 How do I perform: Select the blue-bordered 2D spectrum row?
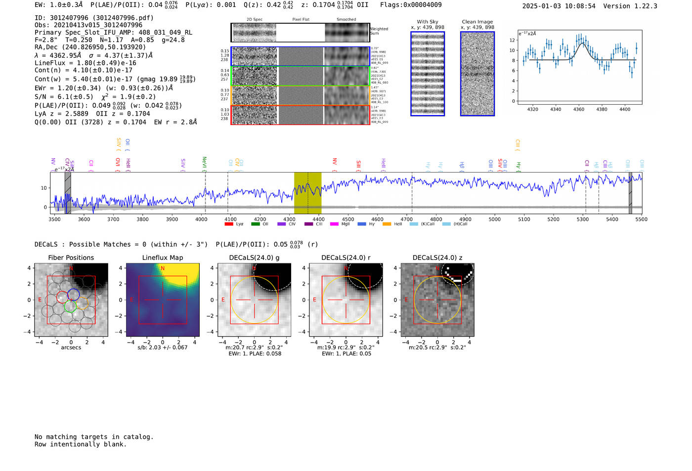[x=300, y=56]
